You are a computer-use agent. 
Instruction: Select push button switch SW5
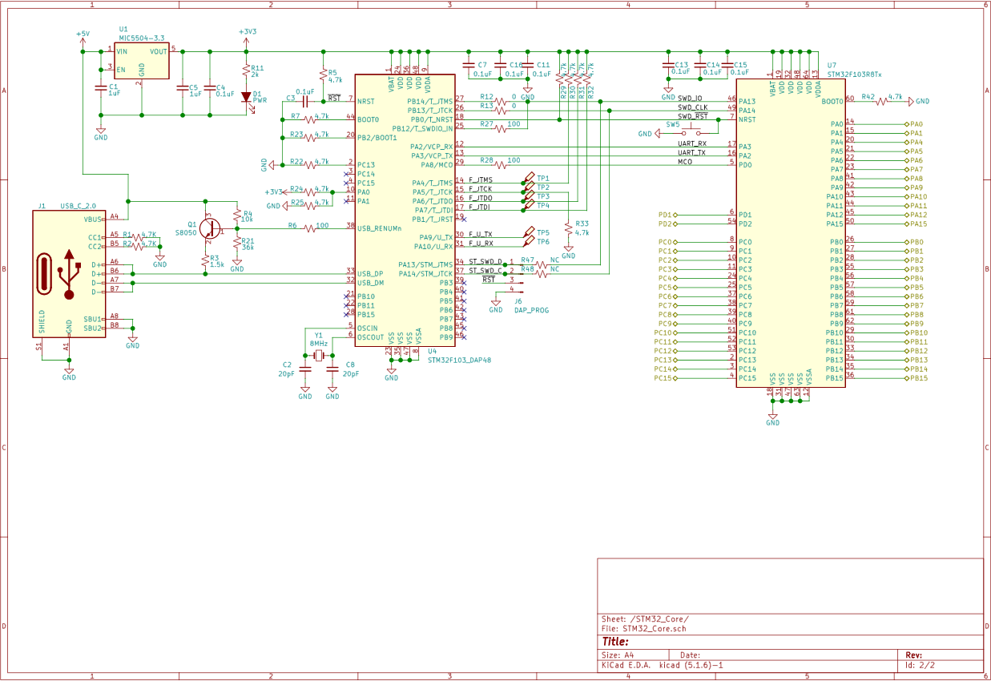click(x=691, y=131)
